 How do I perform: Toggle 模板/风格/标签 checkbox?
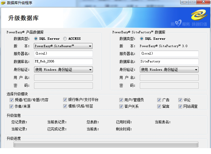coord(65,106)
